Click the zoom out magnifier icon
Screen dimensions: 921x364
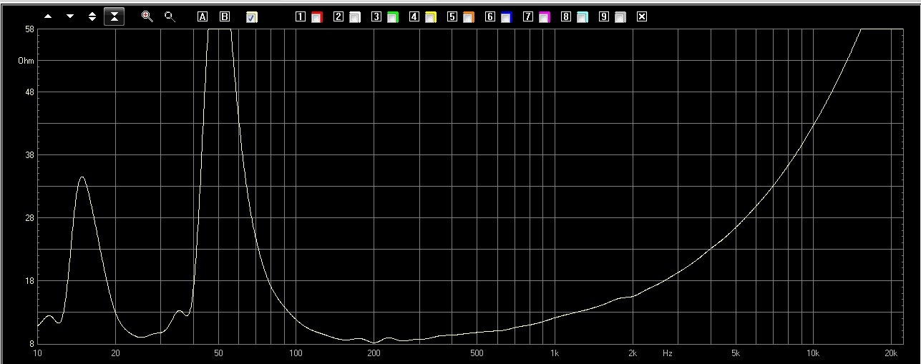point(170,16)
